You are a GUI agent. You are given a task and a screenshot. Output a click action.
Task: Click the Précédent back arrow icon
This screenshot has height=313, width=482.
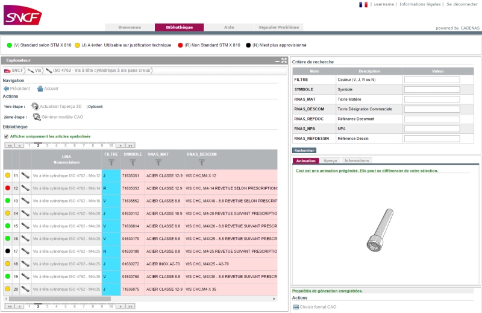point(7,89)
